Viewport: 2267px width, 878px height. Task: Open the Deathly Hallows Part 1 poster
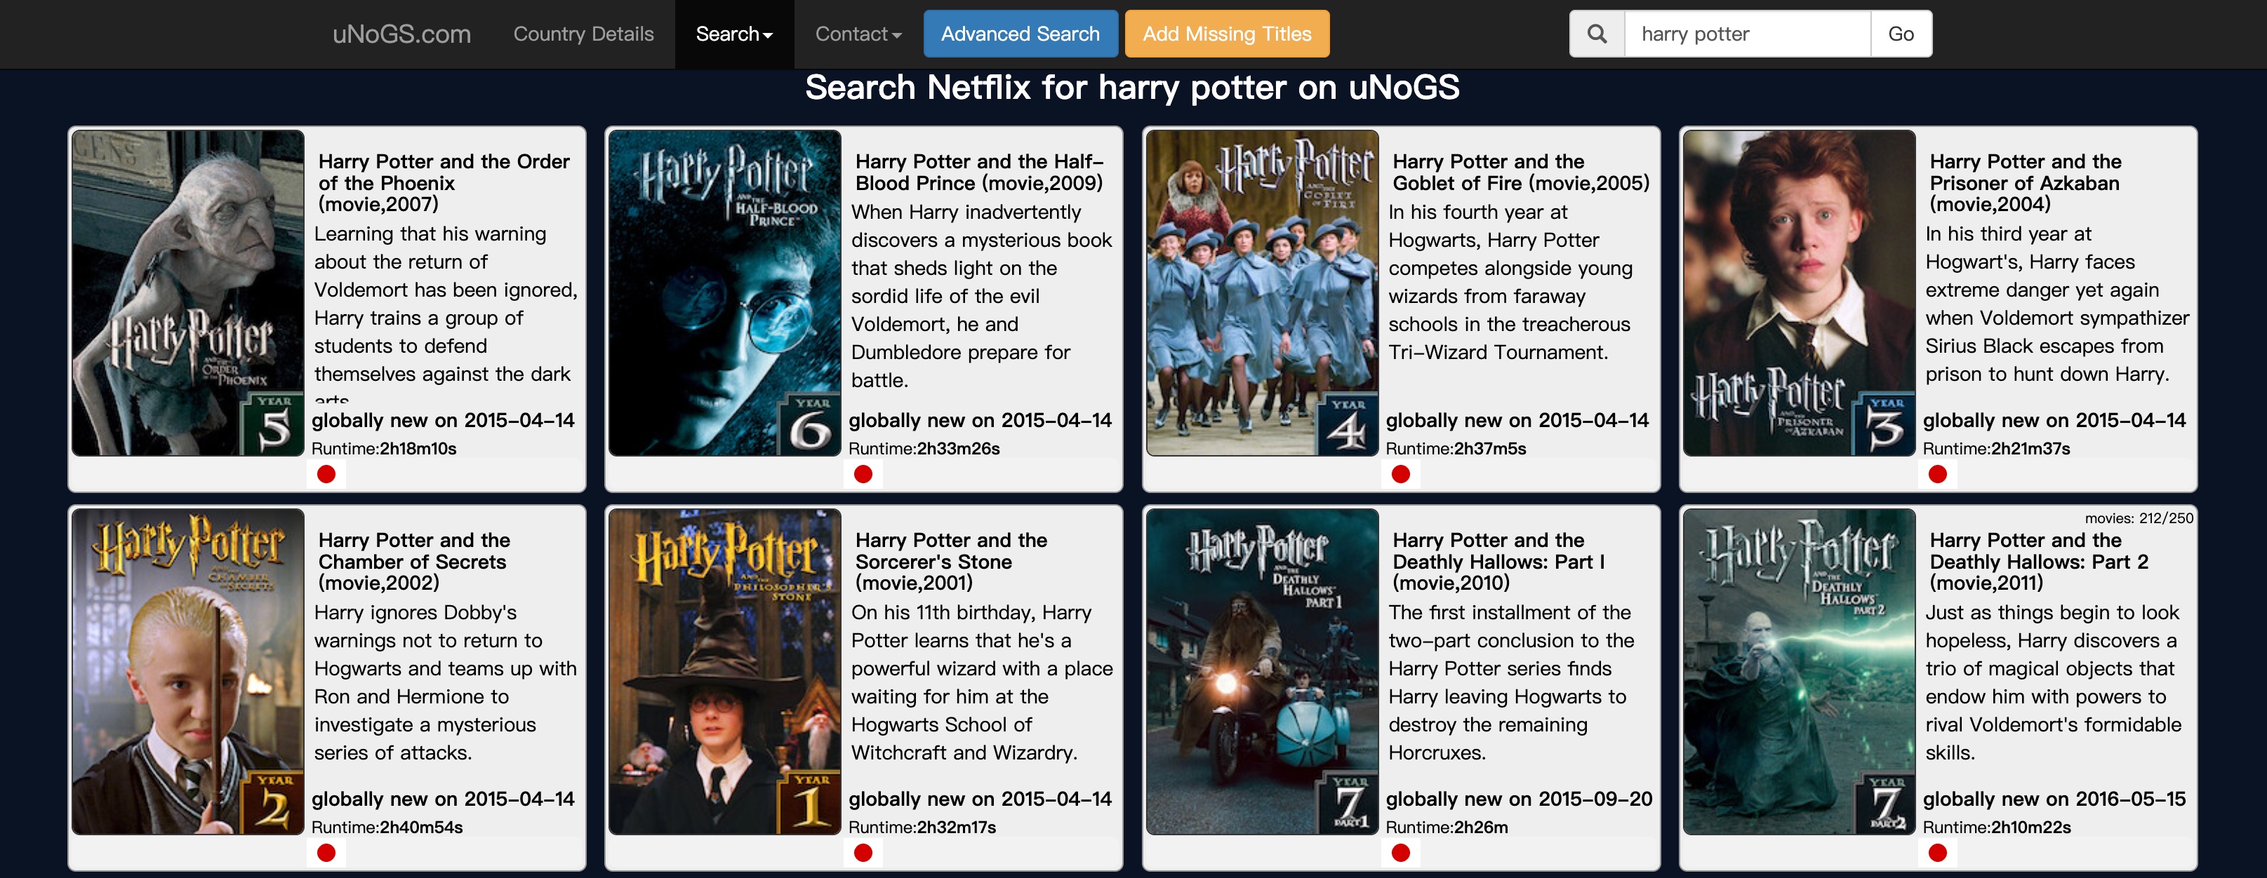click(1262, 671)
